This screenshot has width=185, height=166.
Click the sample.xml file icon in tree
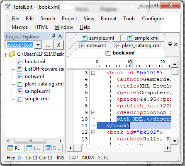coord(19,91)
